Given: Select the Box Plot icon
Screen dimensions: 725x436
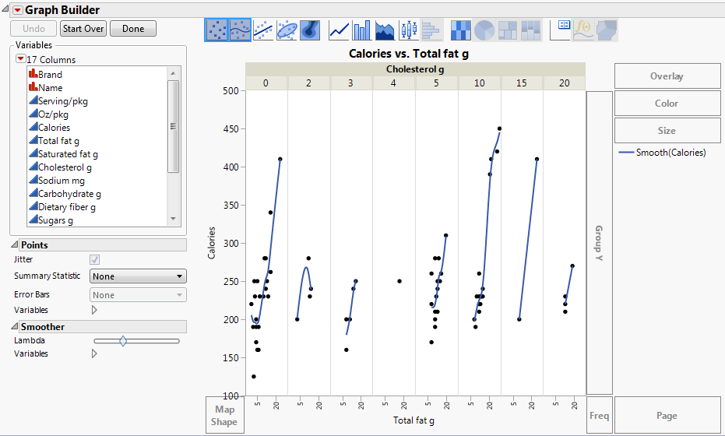Looking at the screenshot, I should click(409, 30).
